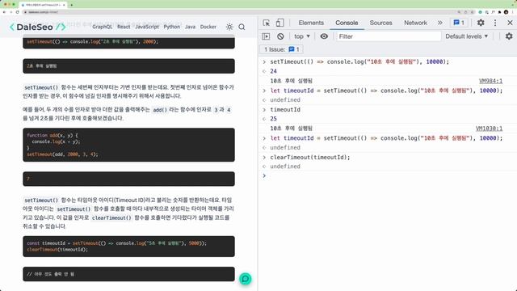Focus the console Filter field

click(388, 36)
